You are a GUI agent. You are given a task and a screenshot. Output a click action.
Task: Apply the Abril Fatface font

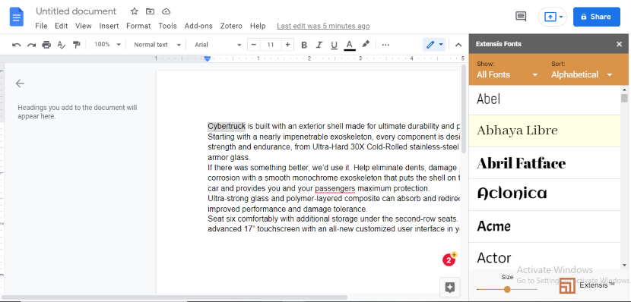pos(544,163)
